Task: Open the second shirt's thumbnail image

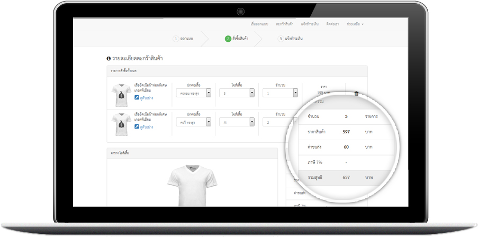Action: (x=121, y=124)
